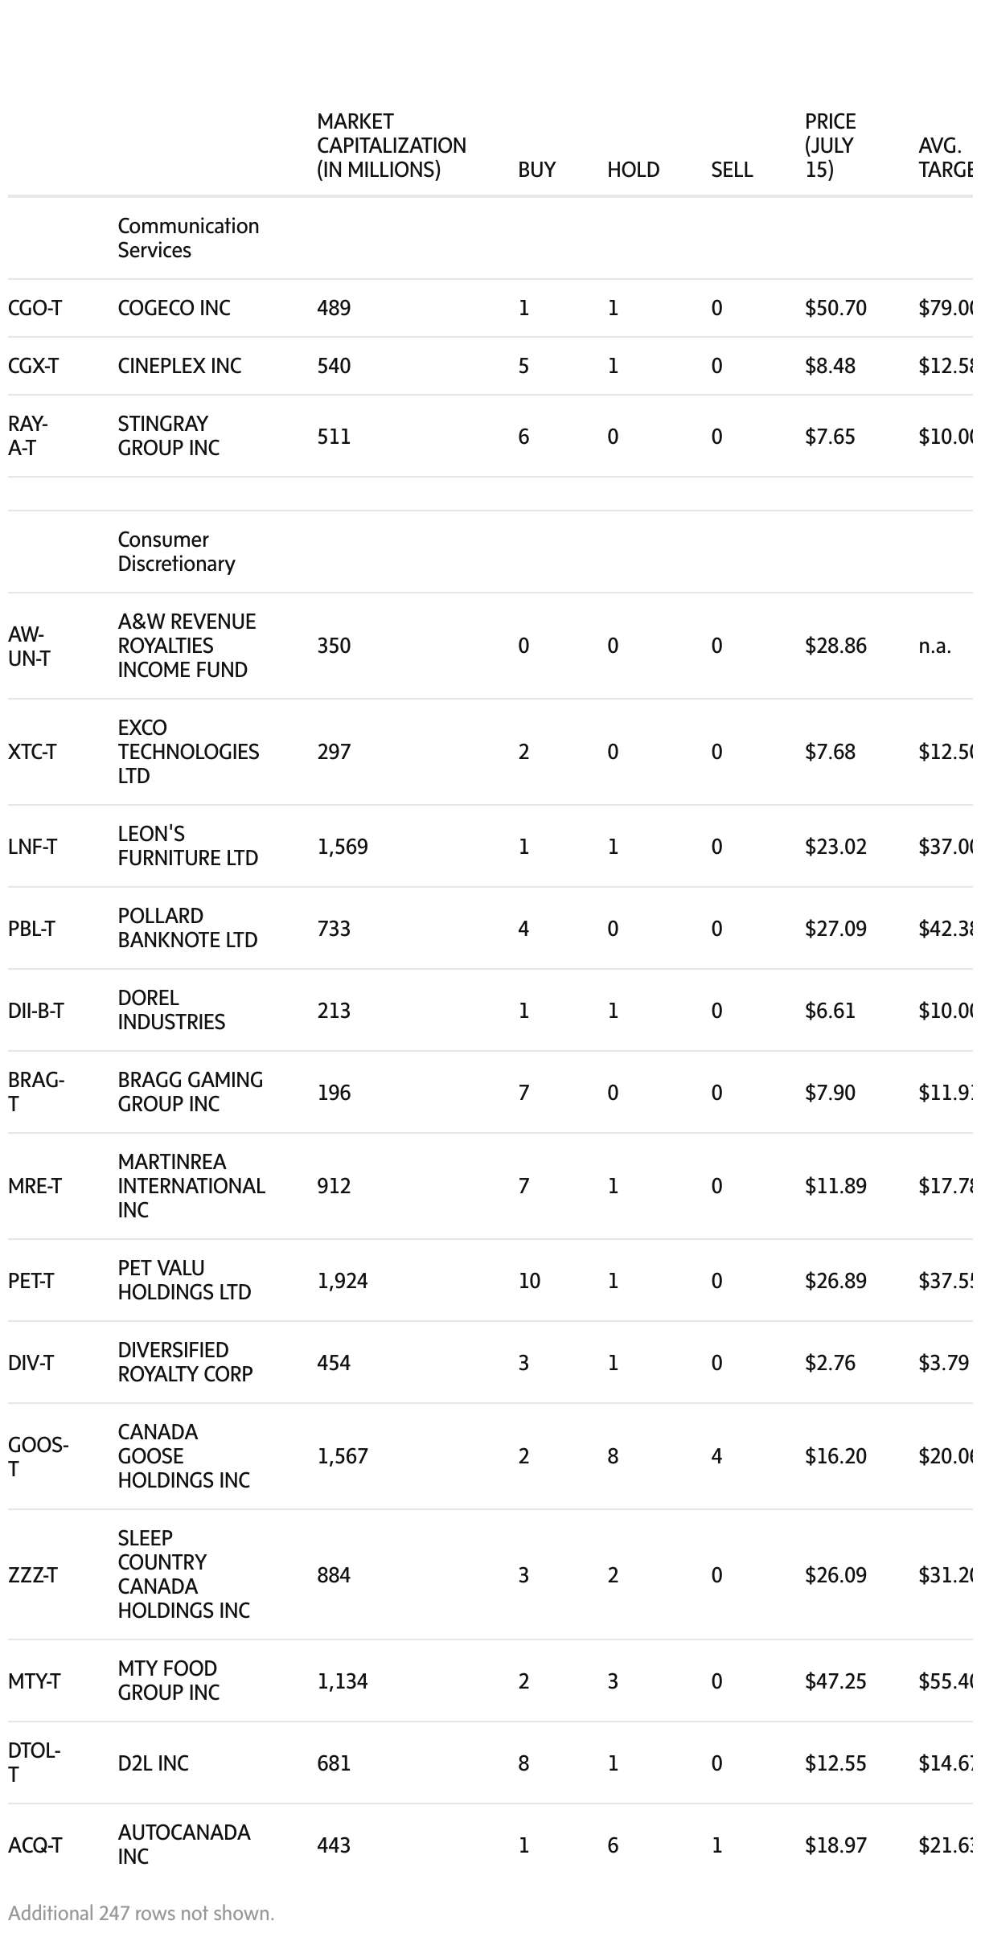This screenshot has height=1933, width=981.
Task: Click the Pollard Banknote Ltd company name
Action: point(187,928)
